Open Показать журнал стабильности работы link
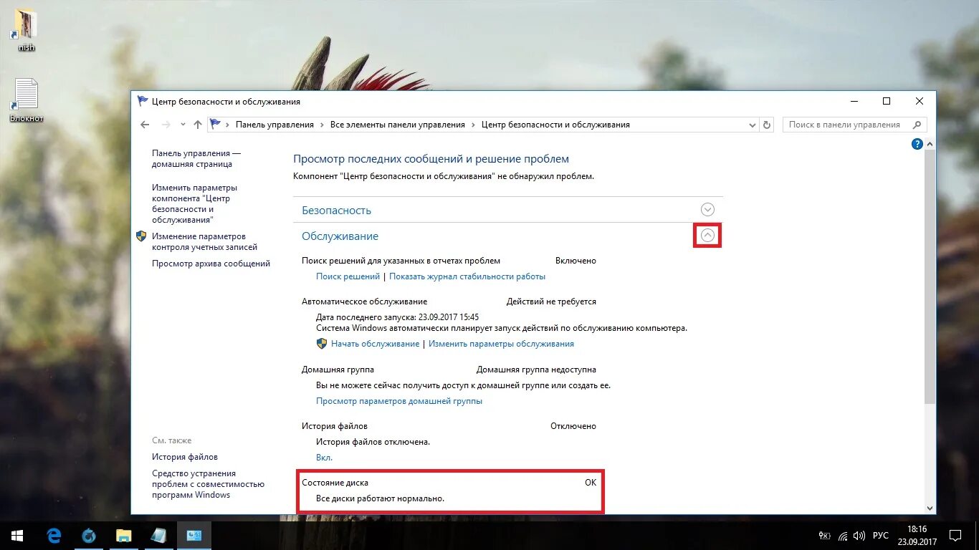 (467, 276)
